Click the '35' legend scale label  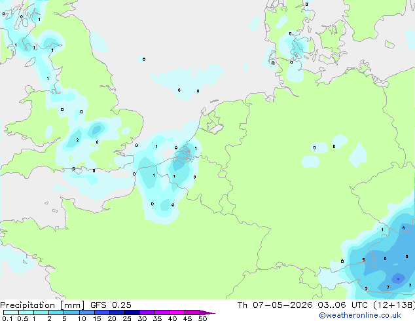click(x=157, y=318)
